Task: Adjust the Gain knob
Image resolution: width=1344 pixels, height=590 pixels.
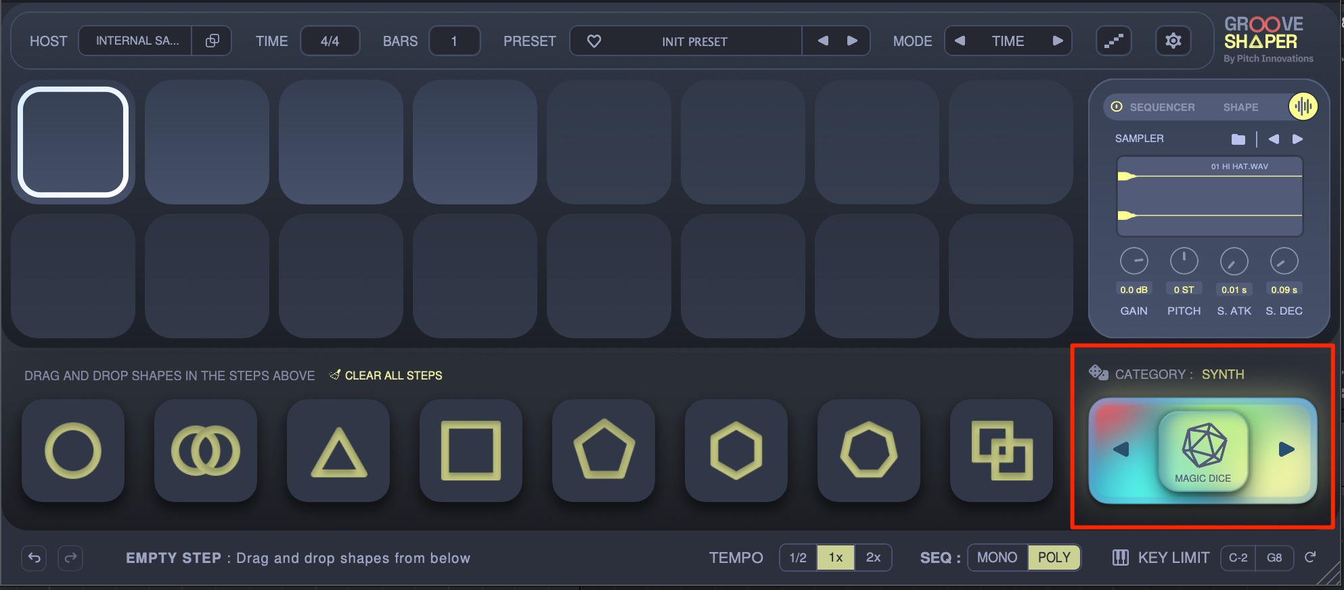Action: pos(1134,261)
